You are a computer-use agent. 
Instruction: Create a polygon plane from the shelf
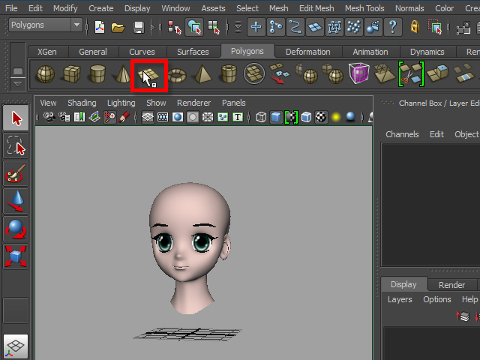click(x=149, y=75)
